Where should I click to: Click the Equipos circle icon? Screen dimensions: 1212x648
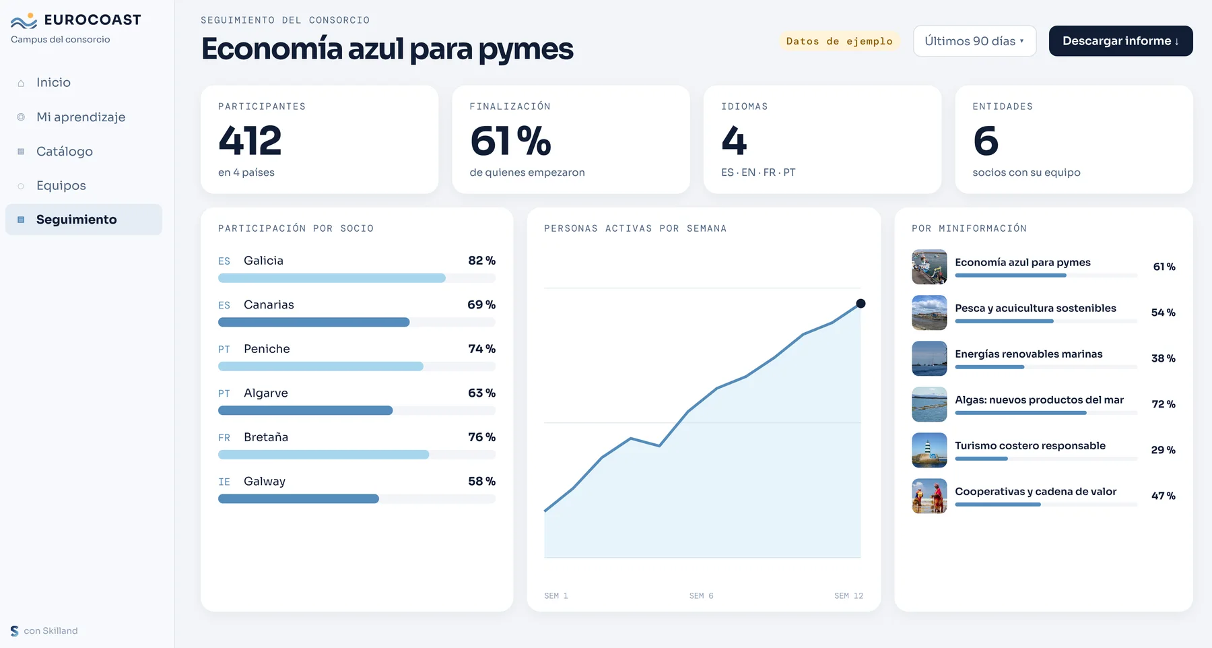21,186
